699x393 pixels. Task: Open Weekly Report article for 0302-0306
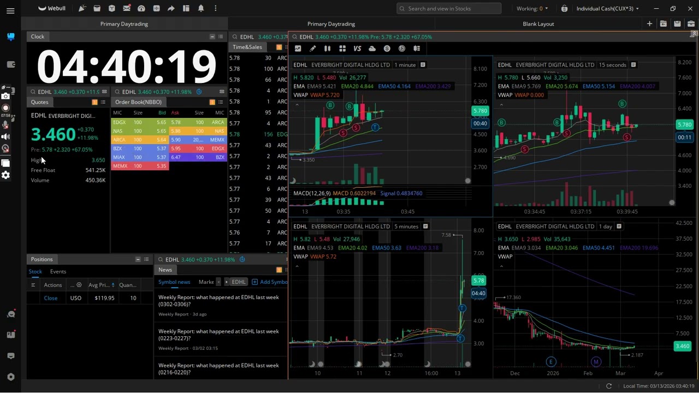coord(218,301)
